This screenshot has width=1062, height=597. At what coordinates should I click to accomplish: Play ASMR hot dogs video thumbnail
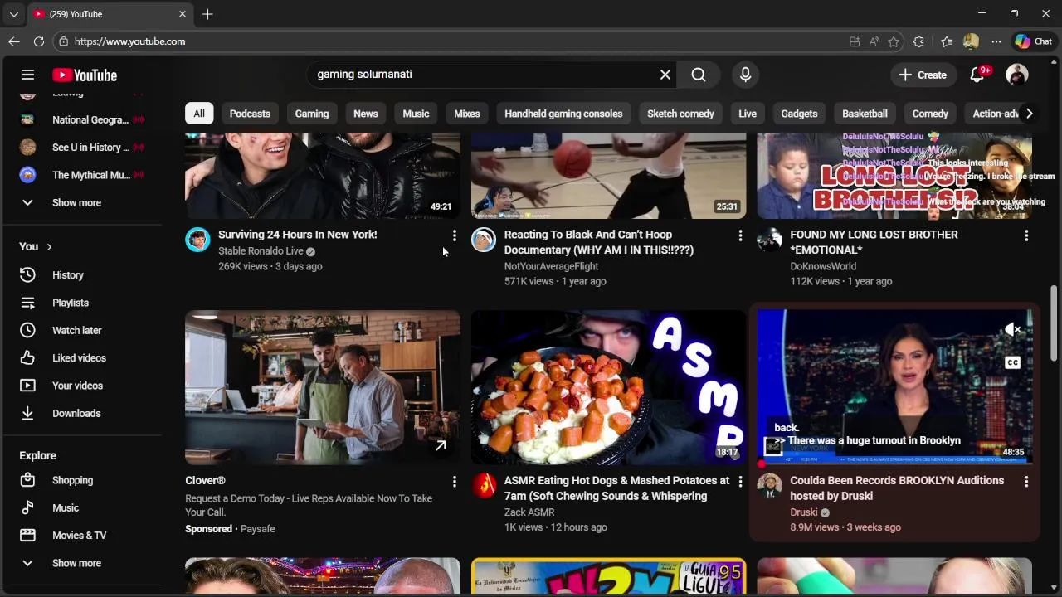tap(608, 387)
